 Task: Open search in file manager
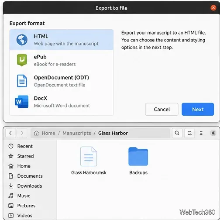(177, 133)
